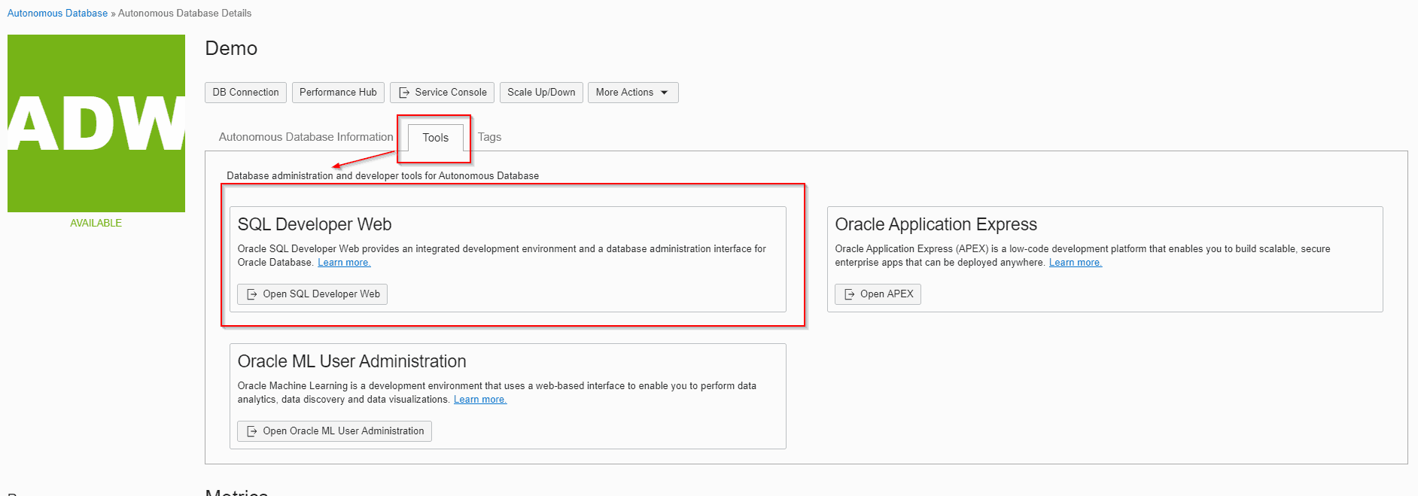Image resolution: width=1418 pixels, height=496 pixels.
Task: Switch to the Tags tab
Action: point(489,137)
